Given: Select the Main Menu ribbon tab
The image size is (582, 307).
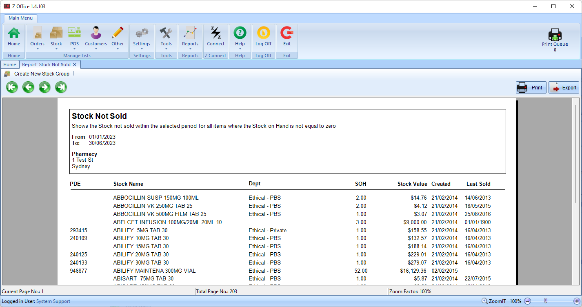Looking at the screenshot, I should [x=20, y=18].
